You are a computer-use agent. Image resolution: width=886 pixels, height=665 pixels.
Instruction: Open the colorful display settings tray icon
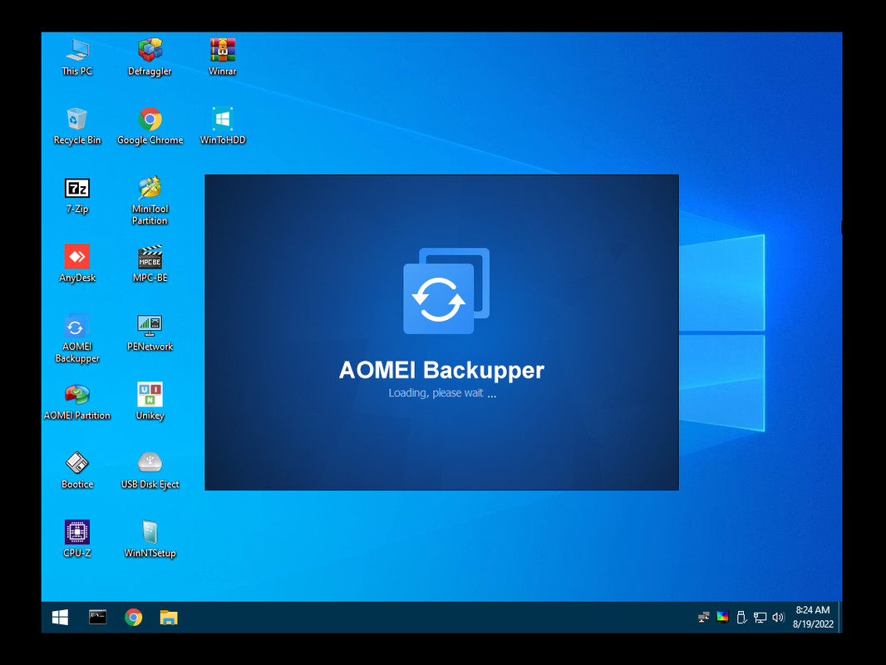click(722, 617)
